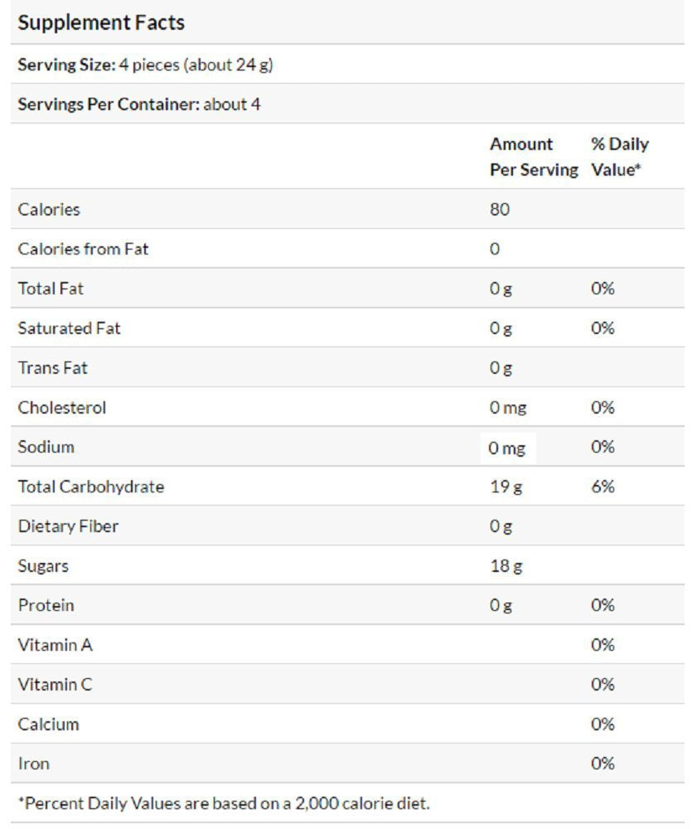Click the Vitamin C label
This screenshot has width=692, height=829.
[55, 685]
